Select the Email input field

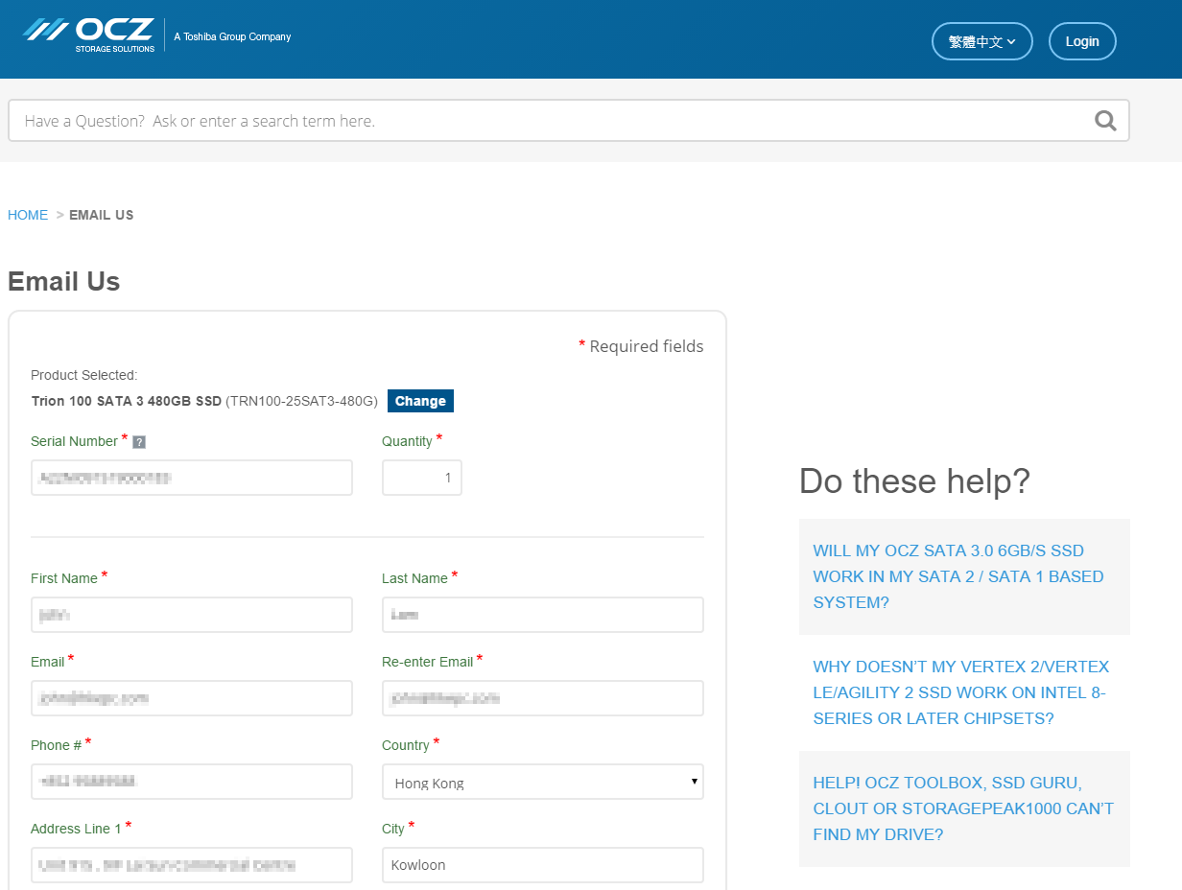192,698
